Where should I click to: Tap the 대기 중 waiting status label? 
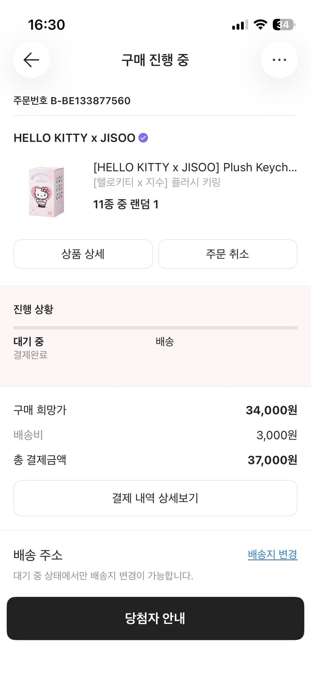coord(28,342)
